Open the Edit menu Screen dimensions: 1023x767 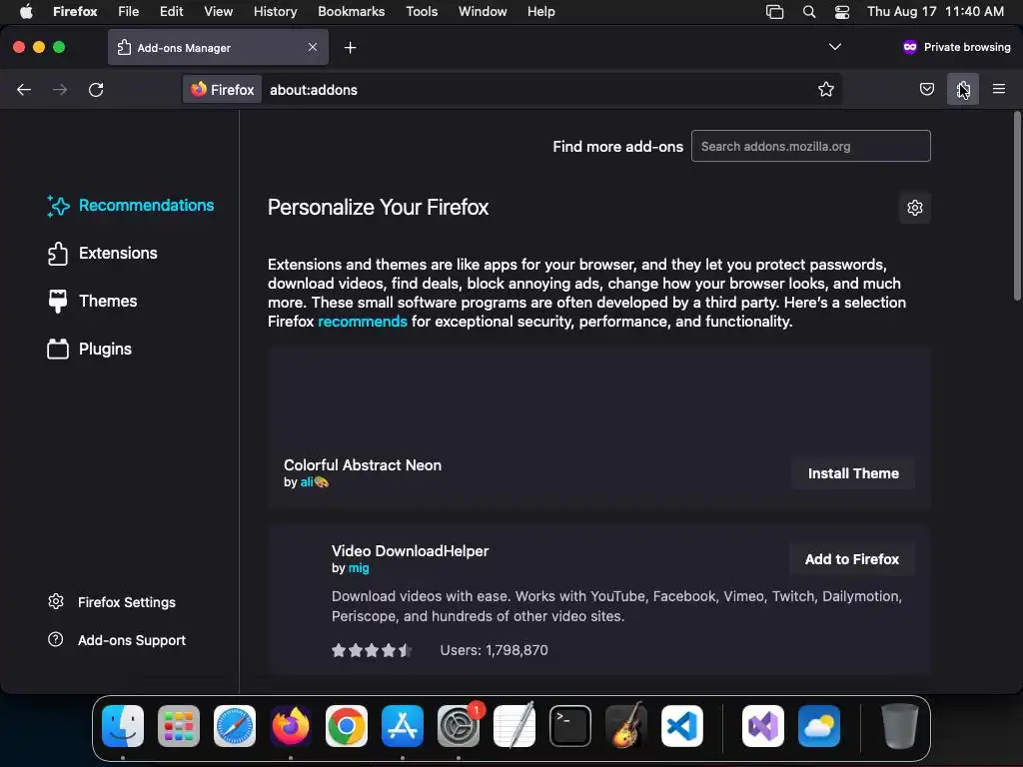coord(172,12)
